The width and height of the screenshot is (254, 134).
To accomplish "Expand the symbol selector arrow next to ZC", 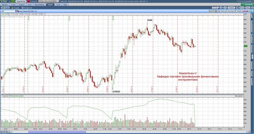I will (x=16, y=11).
